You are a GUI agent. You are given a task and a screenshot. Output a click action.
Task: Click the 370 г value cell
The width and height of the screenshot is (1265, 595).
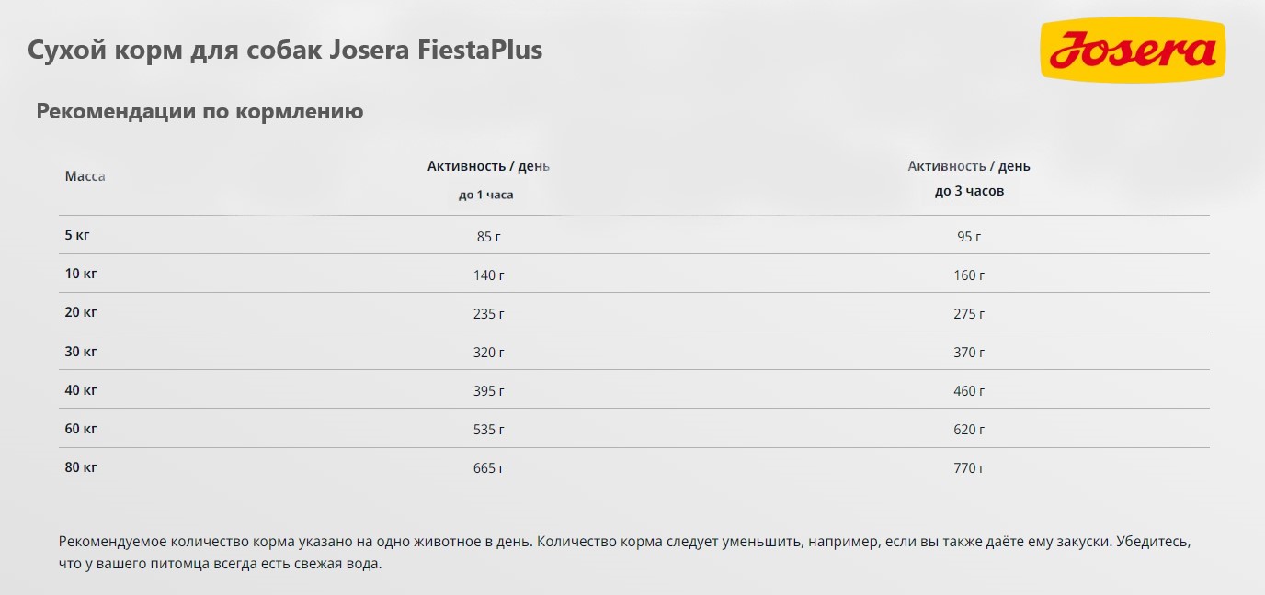coord(969,353)
